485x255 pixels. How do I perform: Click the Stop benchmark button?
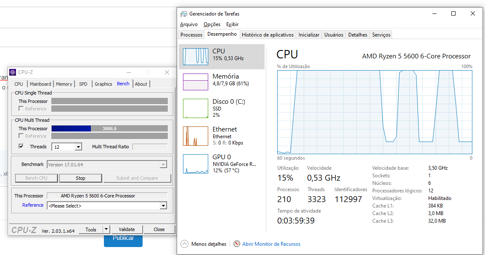tap(80, 178)
